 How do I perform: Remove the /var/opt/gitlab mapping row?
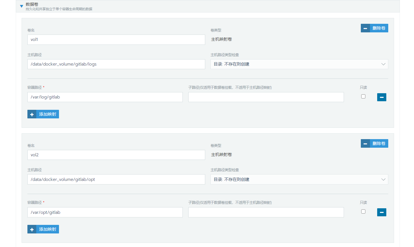click(x=382, y=212)
